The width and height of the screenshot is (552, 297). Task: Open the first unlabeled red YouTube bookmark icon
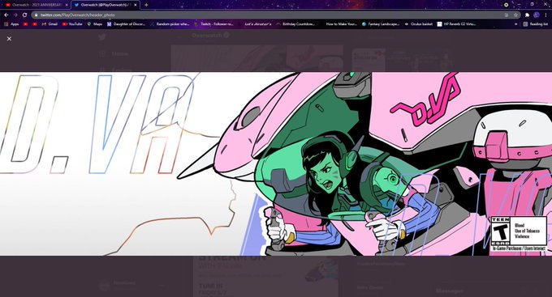point(26,24)
